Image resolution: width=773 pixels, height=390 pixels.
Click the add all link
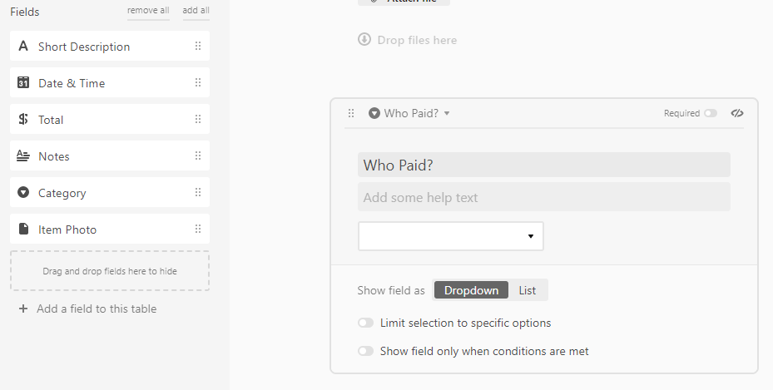click(x=196, y=10)
